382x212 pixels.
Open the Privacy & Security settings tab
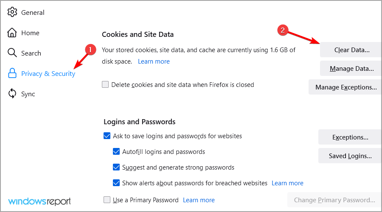[x=48, y=74]
